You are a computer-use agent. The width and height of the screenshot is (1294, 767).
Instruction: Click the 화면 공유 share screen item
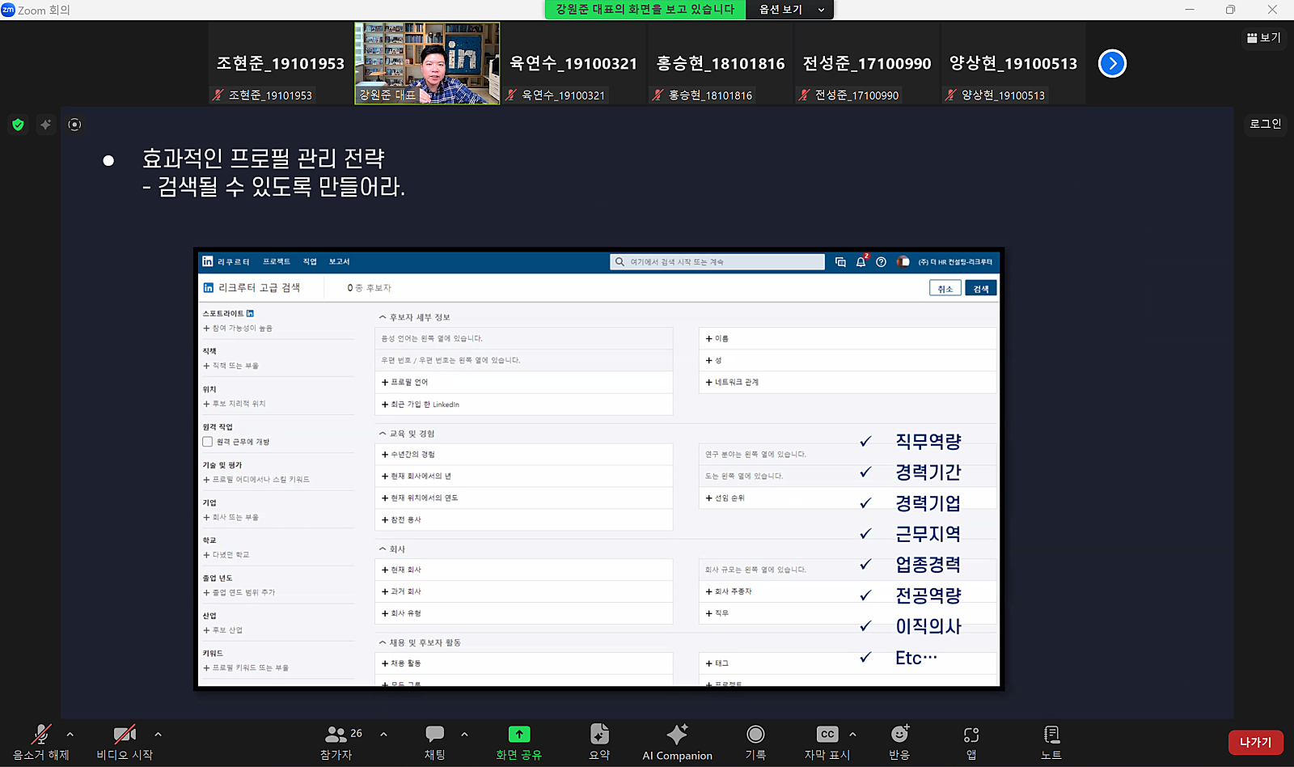518,742
